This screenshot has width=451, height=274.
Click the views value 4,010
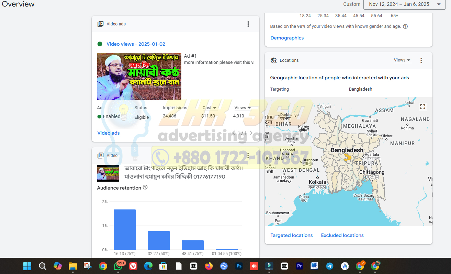239,116
